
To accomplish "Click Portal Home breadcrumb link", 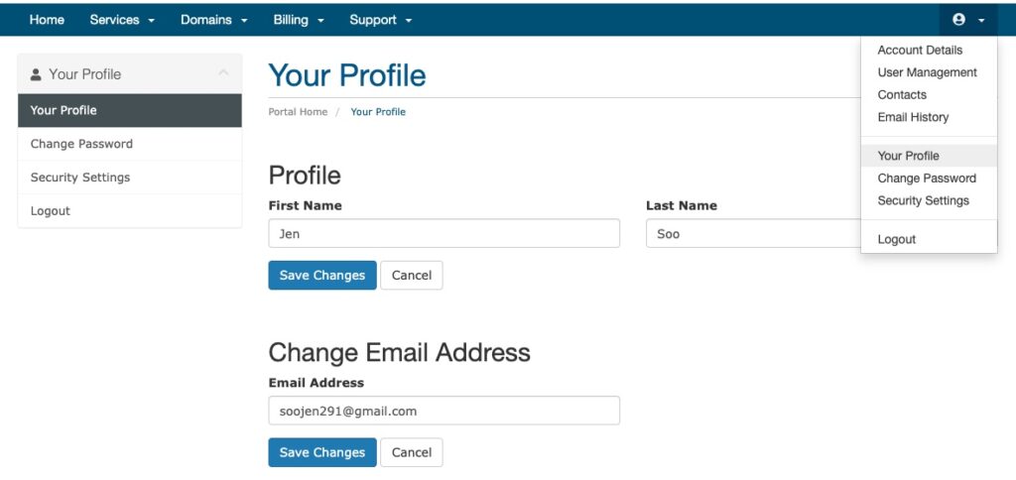I will 298,111.
